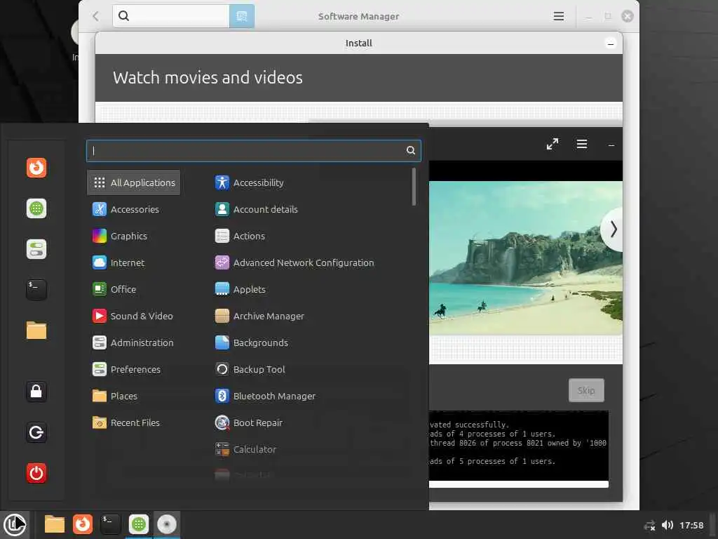
Task: Open the volume control tray icon
Action: [668, 525]
